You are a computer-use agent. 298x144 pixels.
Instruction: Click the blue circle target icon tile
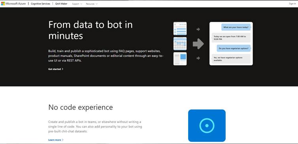pos(207,125)
